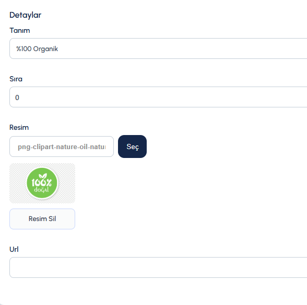Image resolution: width=307 pixels, height=305 pixels.
Task: Focus the Tanım input field
Action: pos(158,48)
